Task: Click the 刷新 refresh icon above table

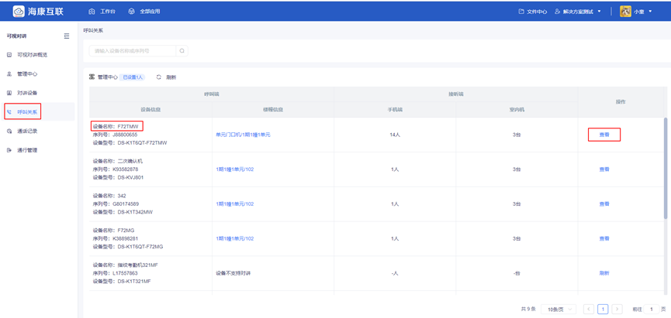Action: tap(159, 77)
